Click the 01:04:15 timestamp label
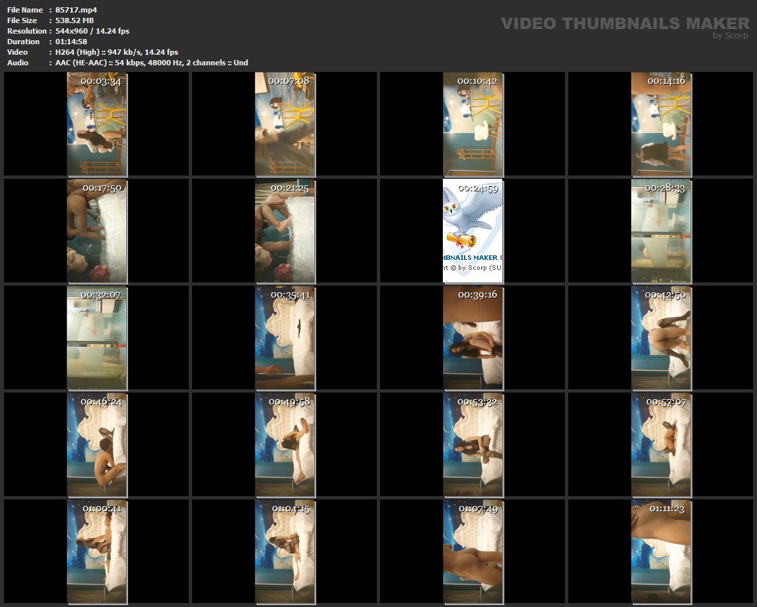This screenshot has width=757, height=607. [x=290, y=509]
